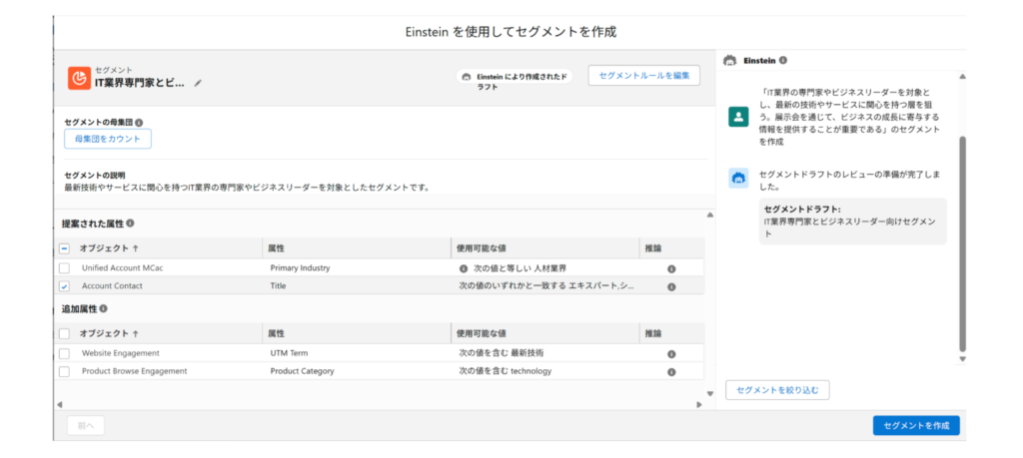Viewport: 1023px width, 458px height.
Task: Click attributes area scroll-down arrow
Action: pyautogui.click(x=710, y=393)
